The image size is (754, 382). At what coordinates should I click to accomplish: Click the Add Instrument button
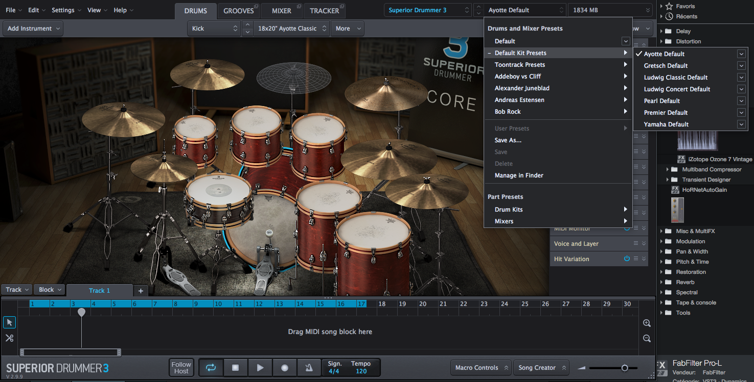(32, 28)
